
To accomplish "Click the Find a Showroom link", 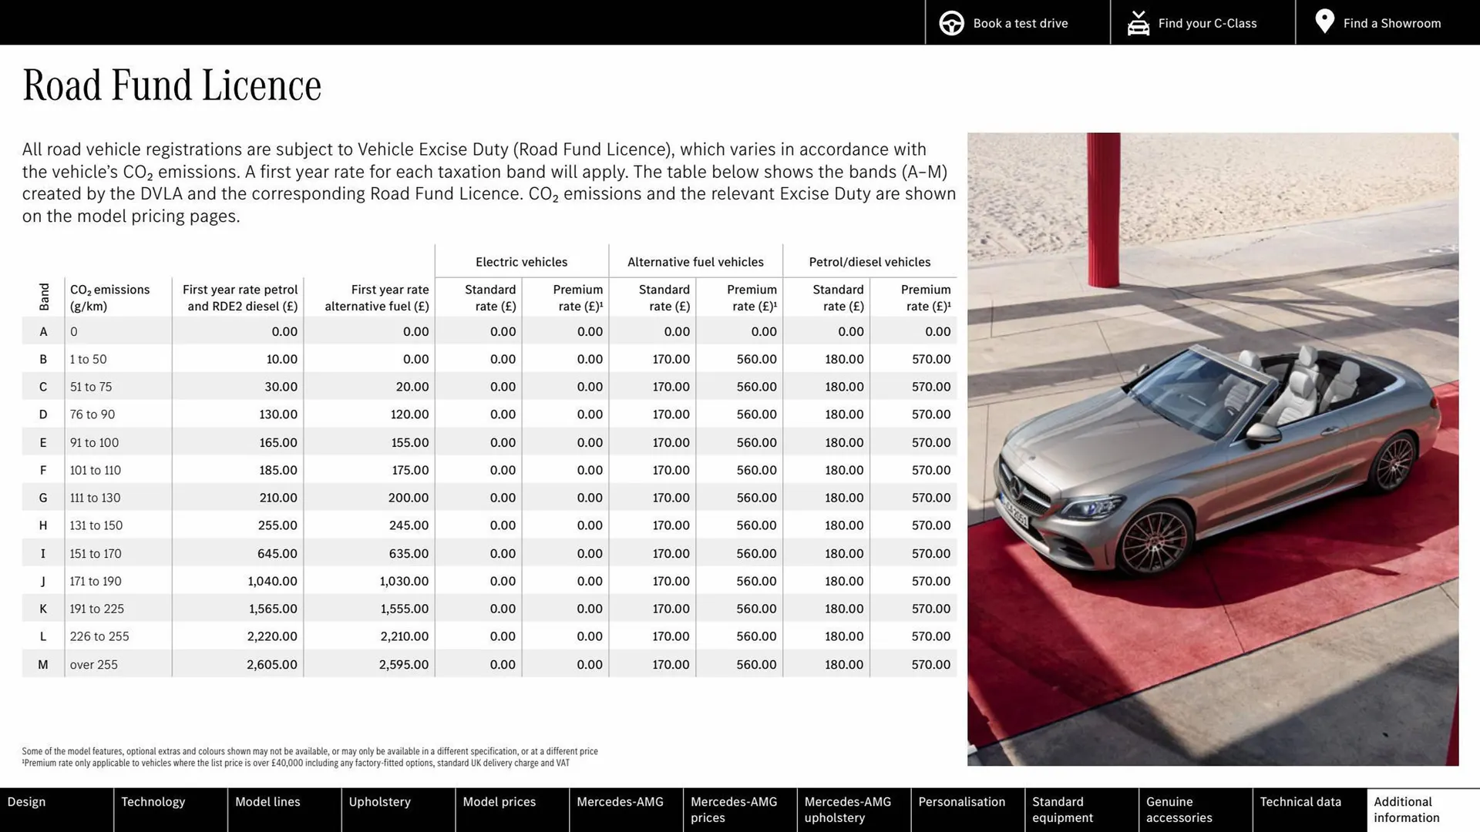I will pos(1392,23).
